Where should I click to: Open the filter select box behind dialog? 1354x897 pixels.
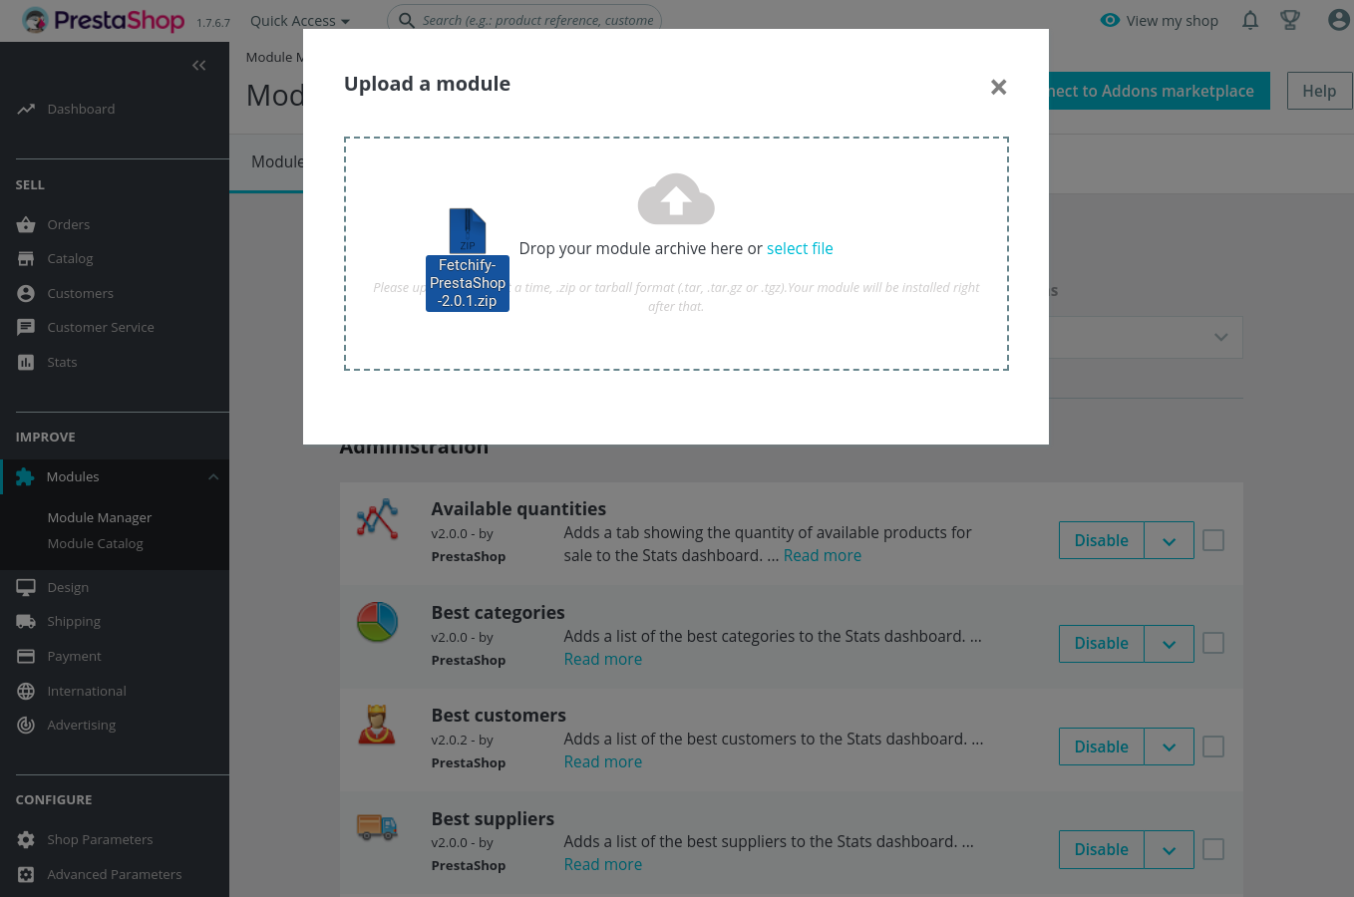tap(1146, 338)
